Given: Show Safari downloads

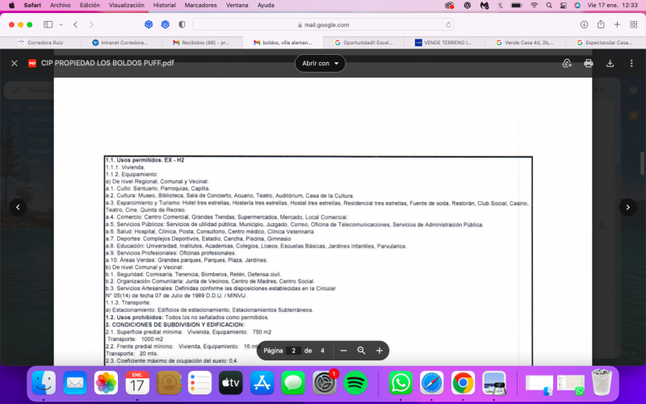Looking at the screenshot, I should (584, 25).
